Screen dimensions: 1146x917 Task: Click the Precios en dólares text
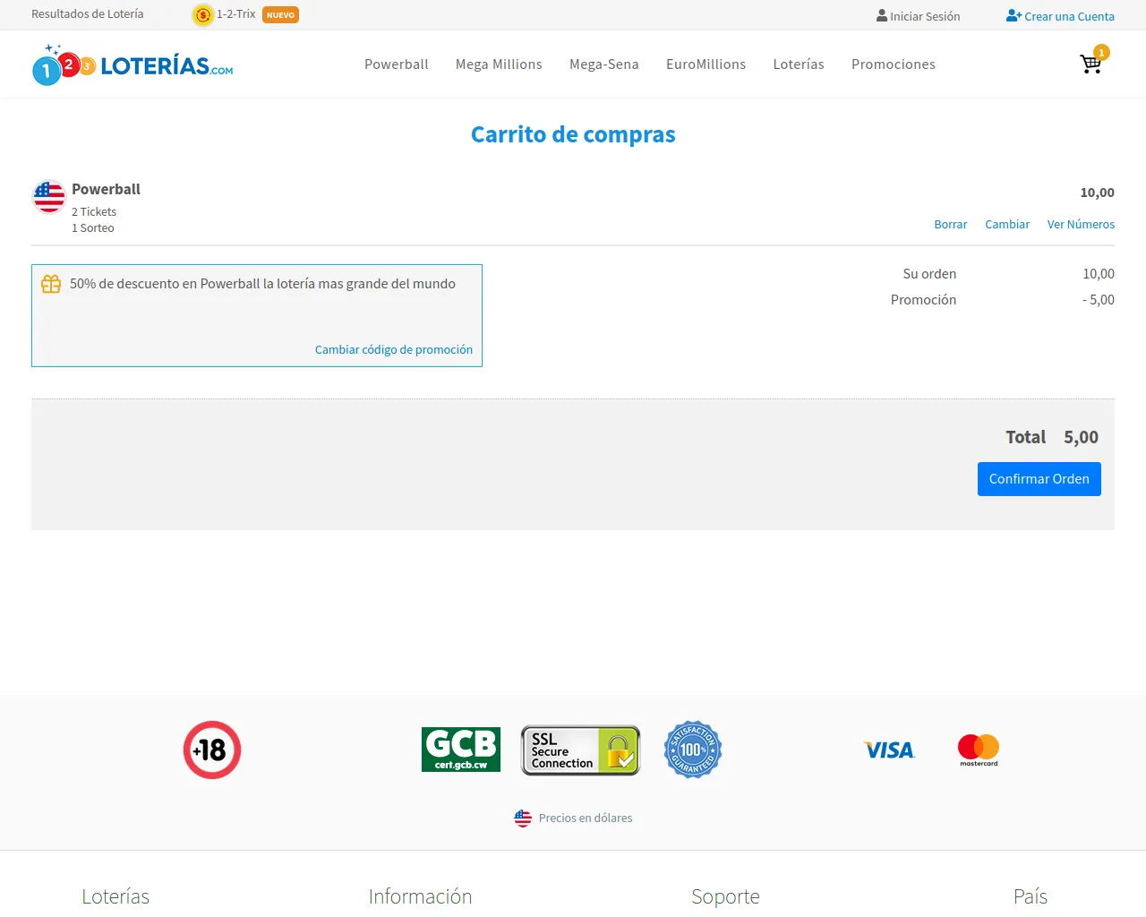point(586,818)
